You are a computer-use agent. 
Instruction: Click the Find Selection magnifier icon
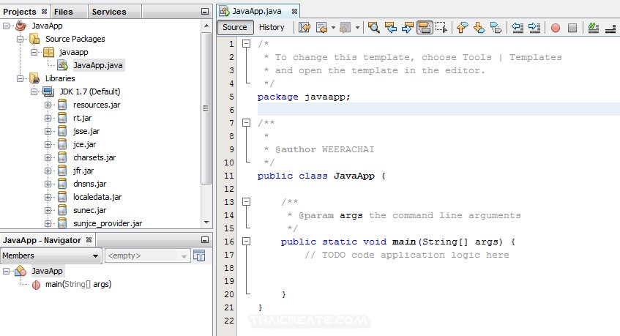pos(373,27)
